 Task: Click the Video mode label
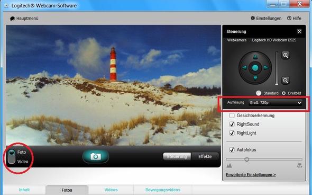click(23, 162)
